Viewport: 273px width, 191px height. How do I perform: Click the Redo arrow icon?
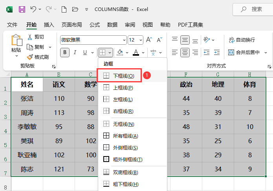pos(49,9)
